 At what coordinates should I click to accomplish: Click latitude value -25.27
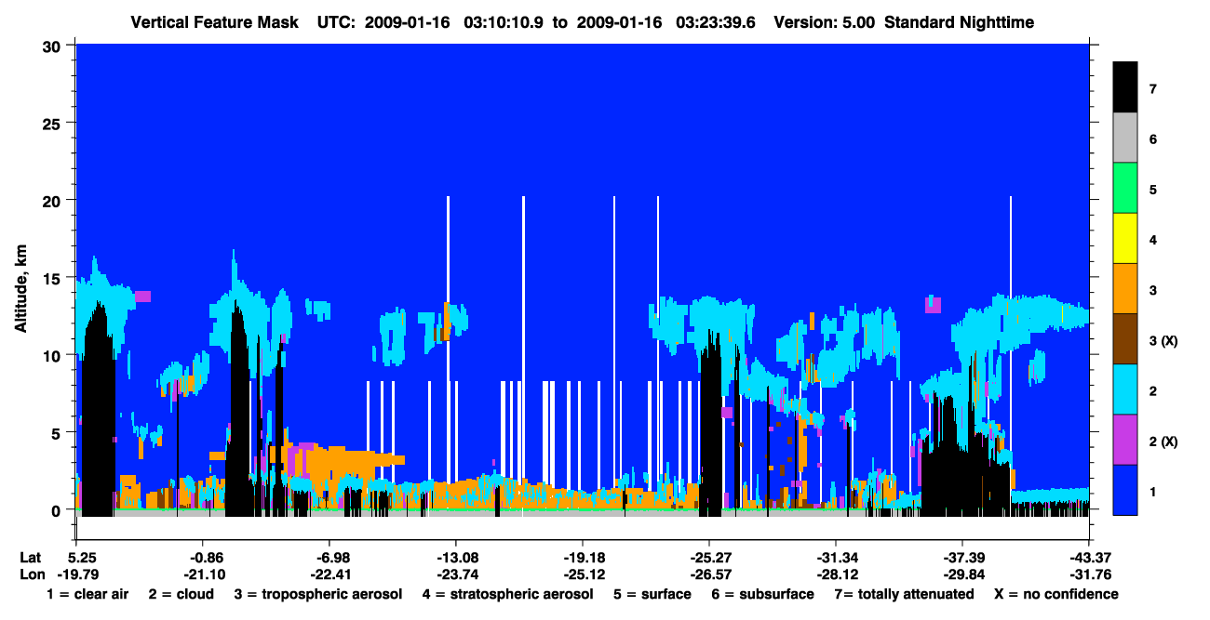coord(709,558)
